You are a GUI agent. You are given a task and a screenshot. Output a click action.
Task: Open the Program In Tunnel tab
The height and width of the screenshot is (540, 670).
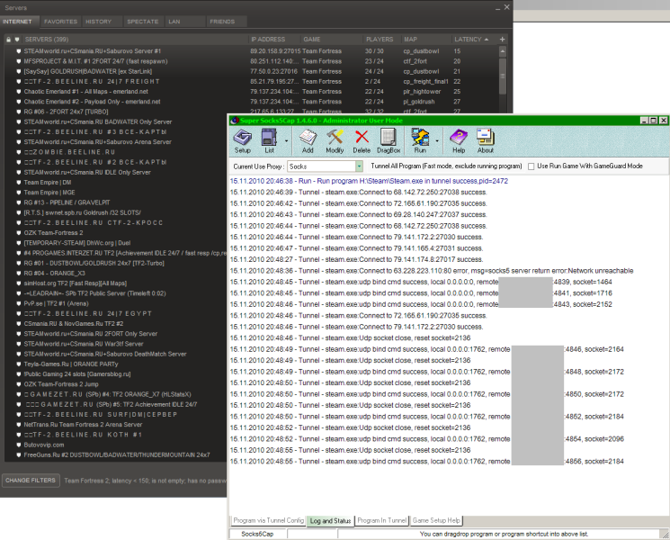tap(381, 520)
